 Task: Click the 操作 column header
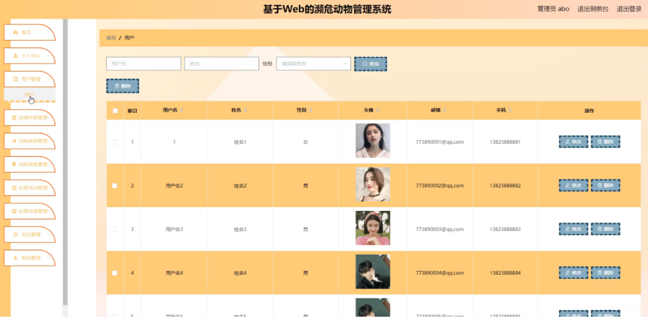pos(589,111)
